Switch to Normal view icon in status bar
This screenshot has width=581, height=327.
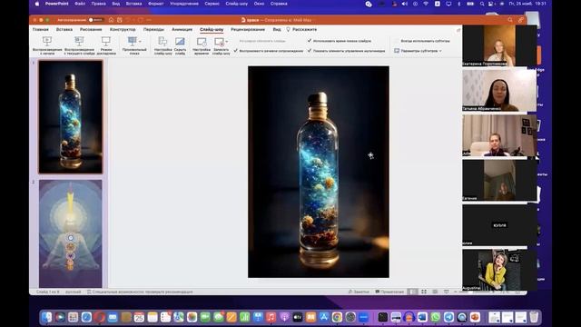point(412,292)
